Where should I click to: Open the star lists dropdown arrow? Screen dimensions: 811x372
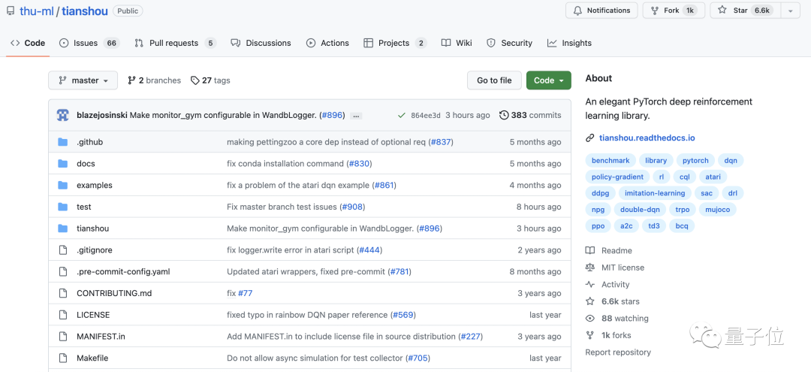[x=790, y=11]
